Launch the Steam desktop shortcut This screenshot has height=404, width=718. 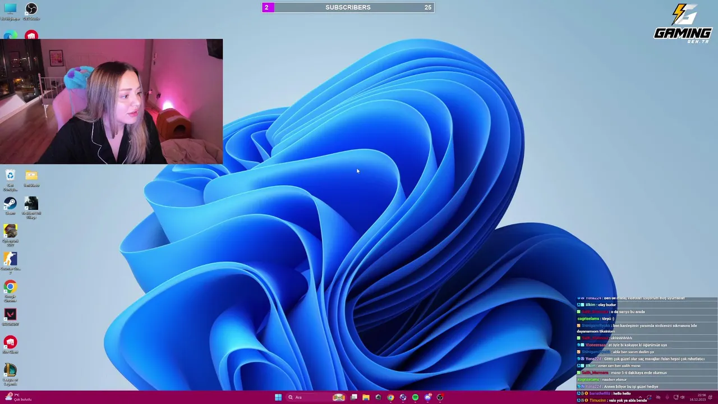click(x=10, y=206)
